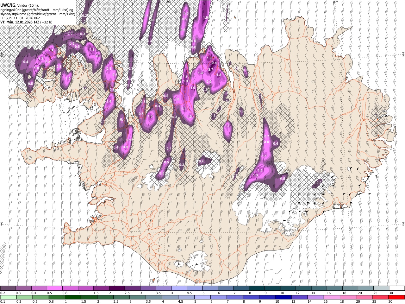
Task: Select the '0.2' label in snow legend
Action: click(x=3, y=293)
